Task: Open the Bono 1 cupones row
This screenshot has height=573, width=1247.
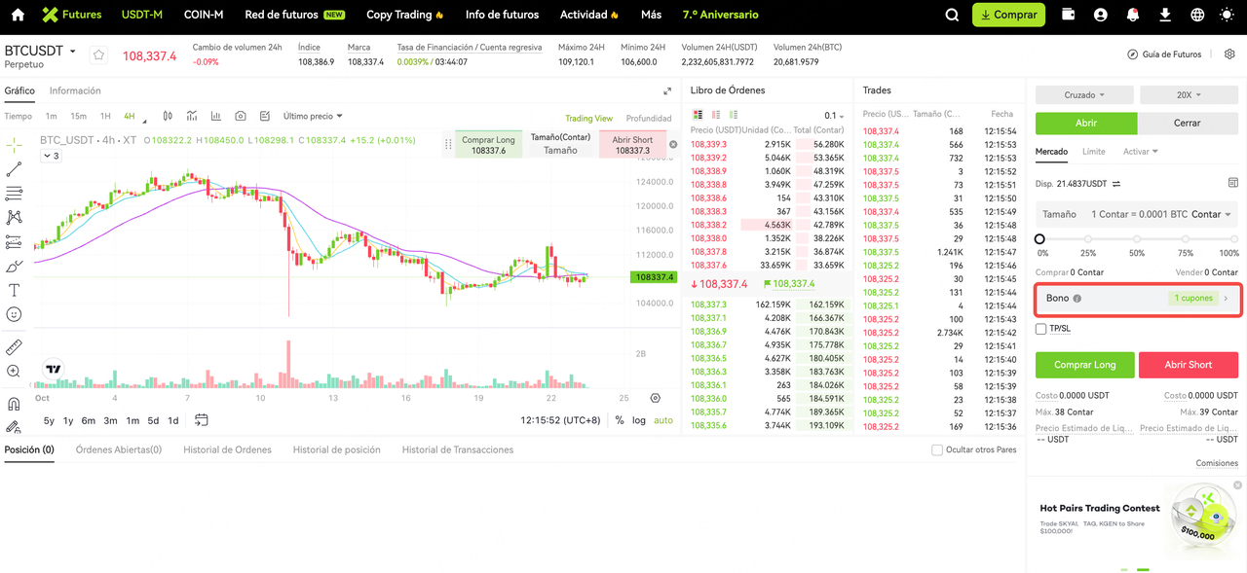Action: click(1137, 299)
